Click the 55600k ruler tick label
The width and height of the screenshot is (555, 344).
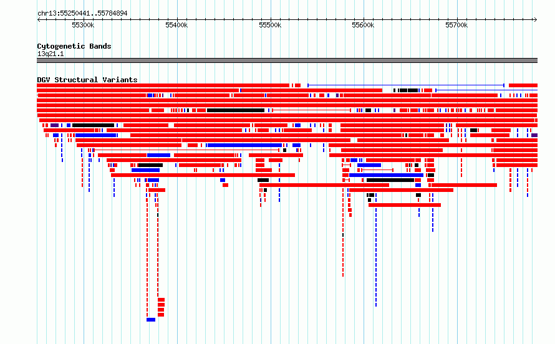click(363, 25)
